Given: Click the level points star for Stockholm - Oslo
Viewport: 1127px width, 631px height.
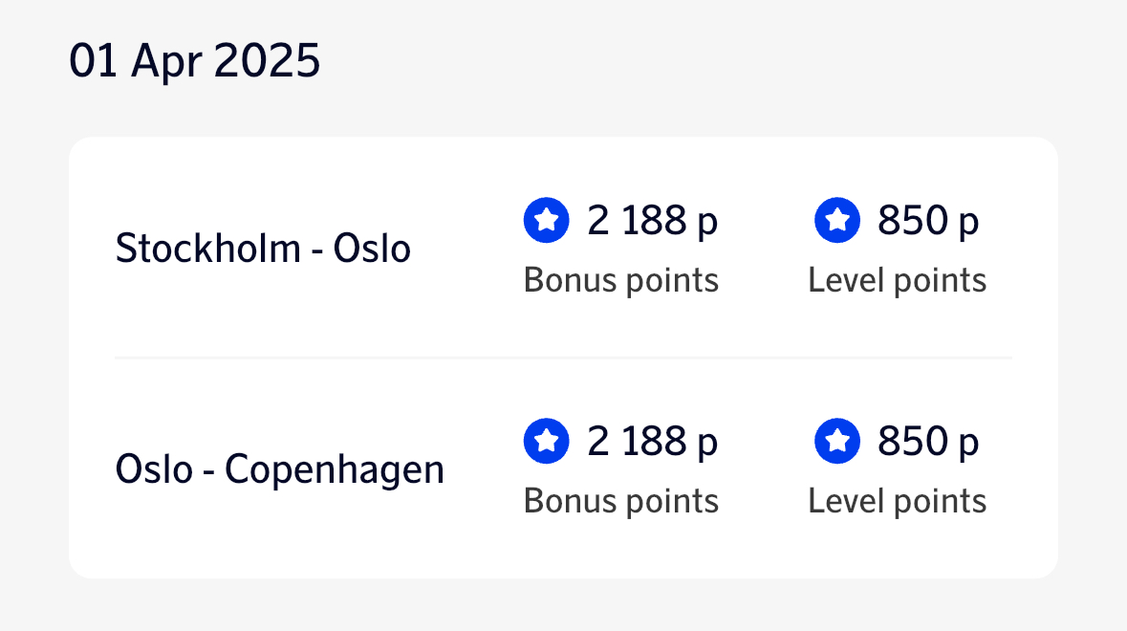Looking at the screenshot, I should click(x=837, y=221).
